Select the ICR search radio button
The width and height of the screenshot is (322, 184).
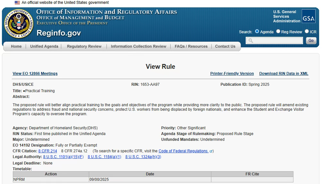tap(307, 31)
